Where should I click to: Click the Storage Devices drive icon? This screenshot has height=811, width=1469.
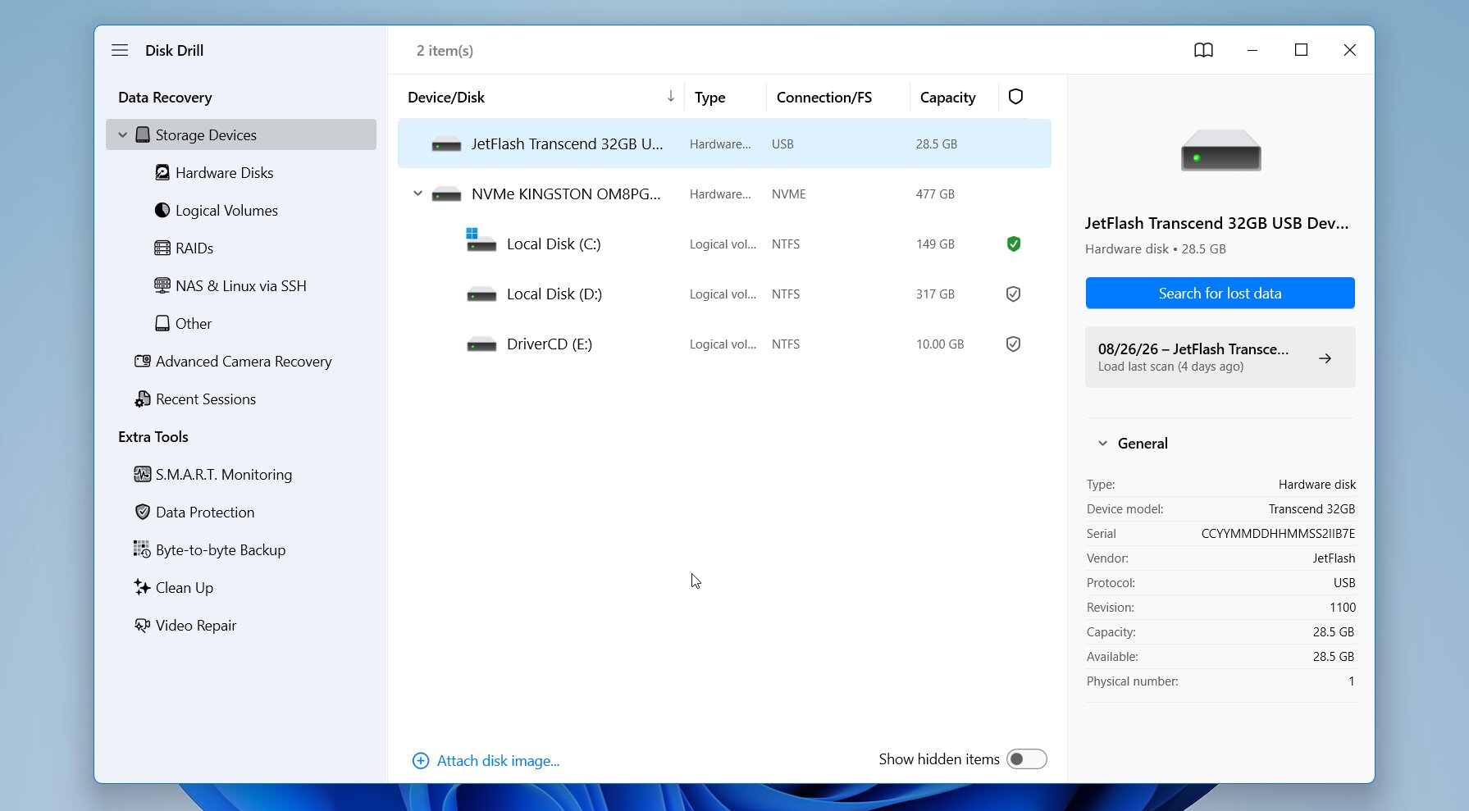[x=143, y=134]
